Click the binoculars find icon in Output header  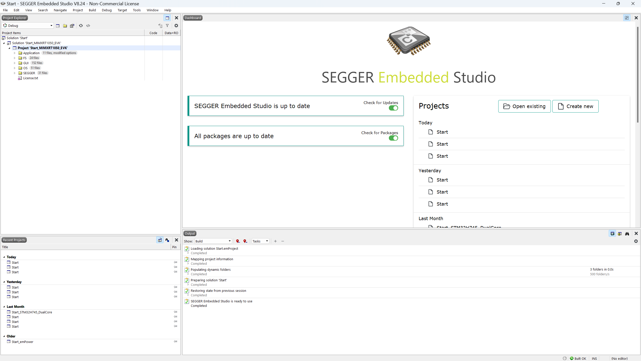click(x=627, y=234)
